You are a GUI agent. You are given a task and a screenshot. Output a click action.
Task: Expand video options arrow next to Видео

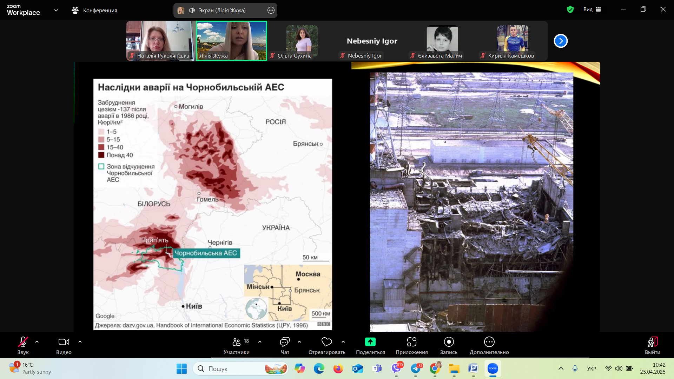pos(80,342)
